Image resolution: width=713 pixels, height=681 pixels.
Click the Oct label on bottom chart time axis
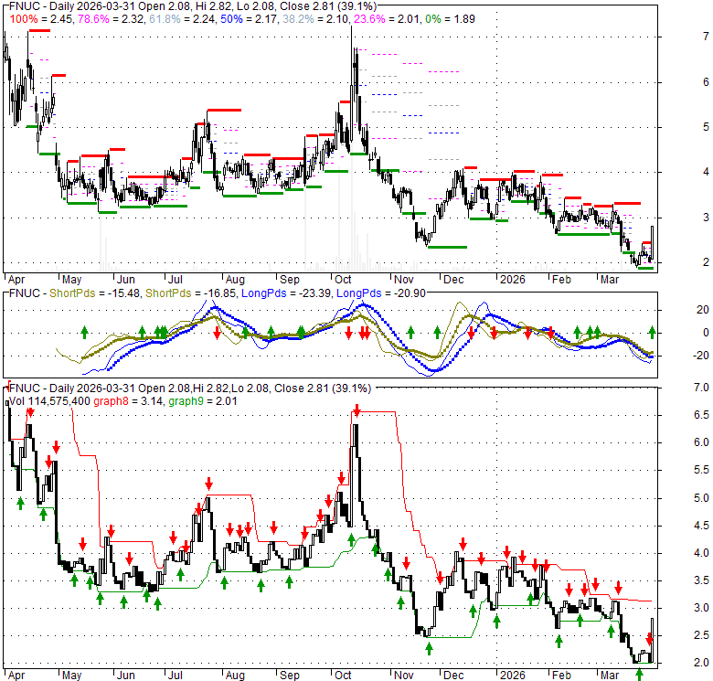tap(344, 672)
